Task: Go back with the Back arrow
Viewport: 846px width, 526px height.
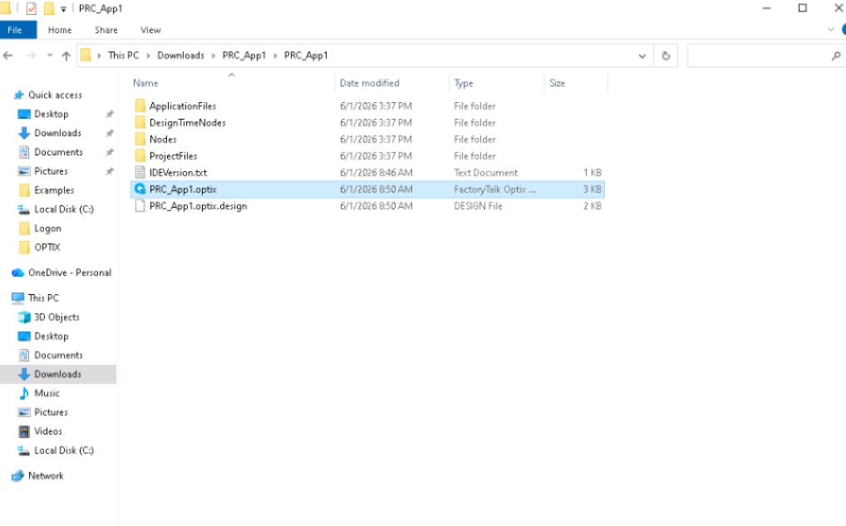Action: point(8,56)
